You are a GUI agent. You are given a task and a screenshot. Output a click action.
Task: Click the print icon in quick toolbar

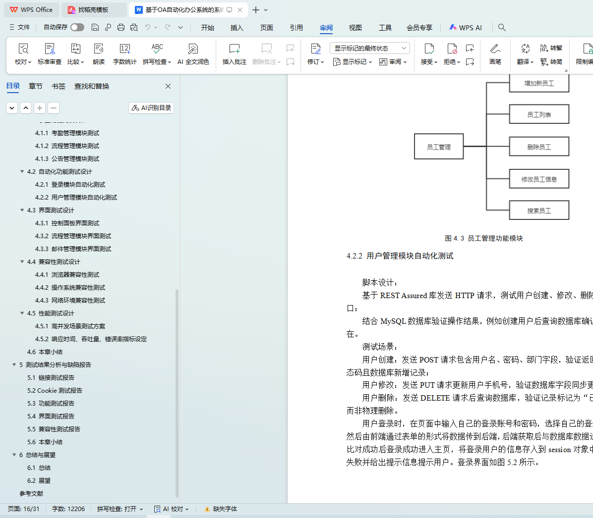coord(121,28)
